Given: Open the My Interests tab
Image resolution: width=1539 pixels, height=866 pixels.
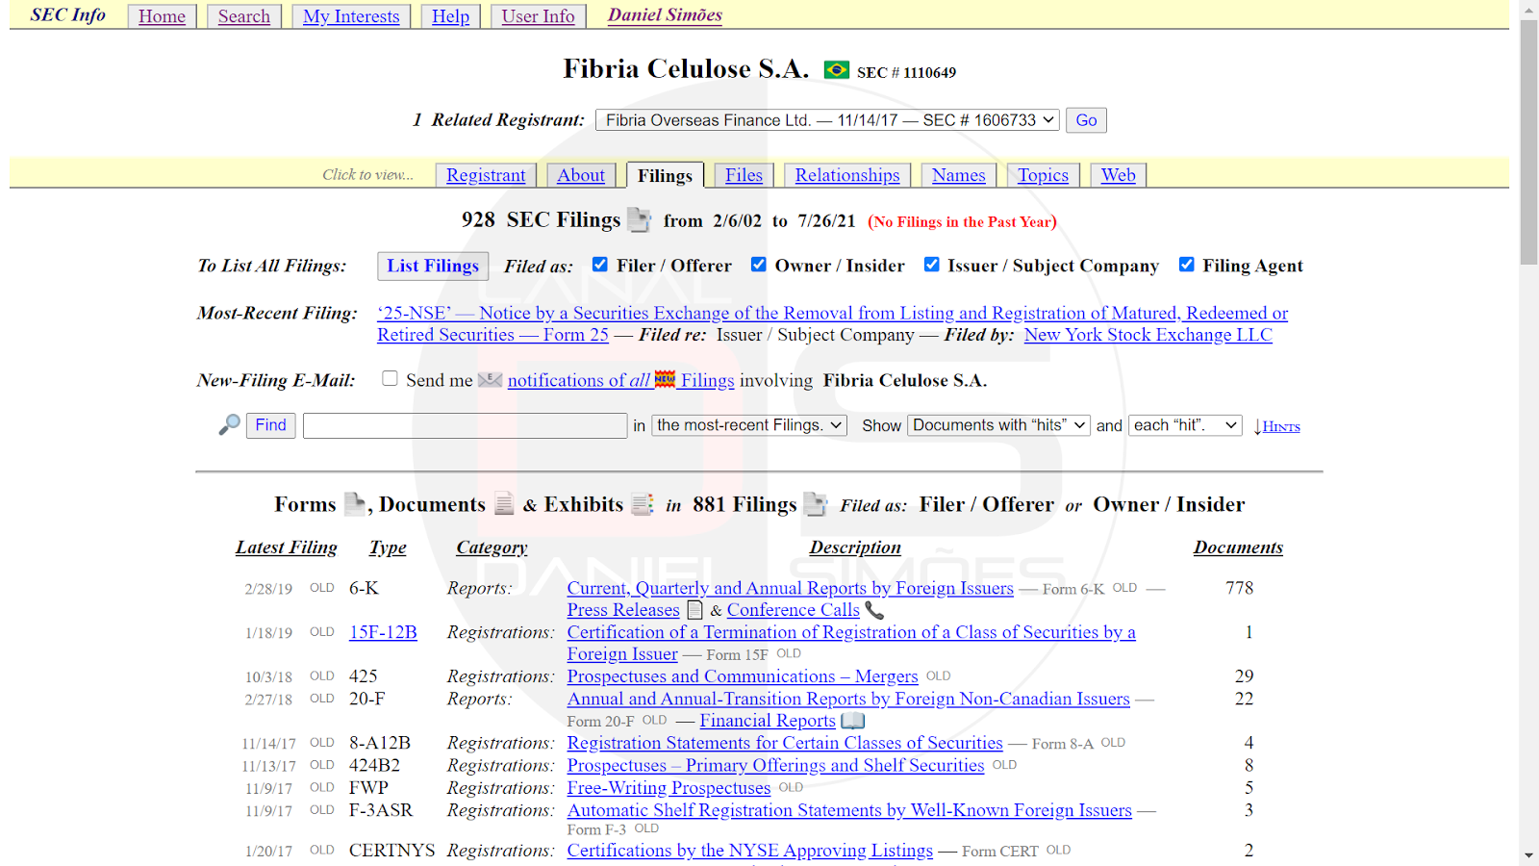Looking at the screenshot, I should pos(351,16).
